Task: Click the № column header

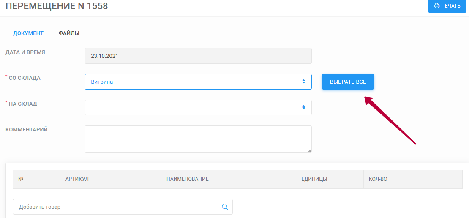Action: pos(36,179)
